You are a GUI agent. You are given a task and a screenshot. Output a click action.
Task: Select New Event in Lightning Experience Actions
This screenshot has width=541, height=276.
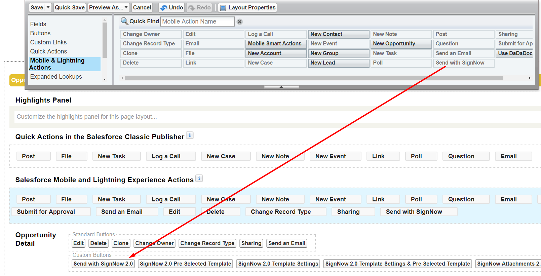(336, 199)
